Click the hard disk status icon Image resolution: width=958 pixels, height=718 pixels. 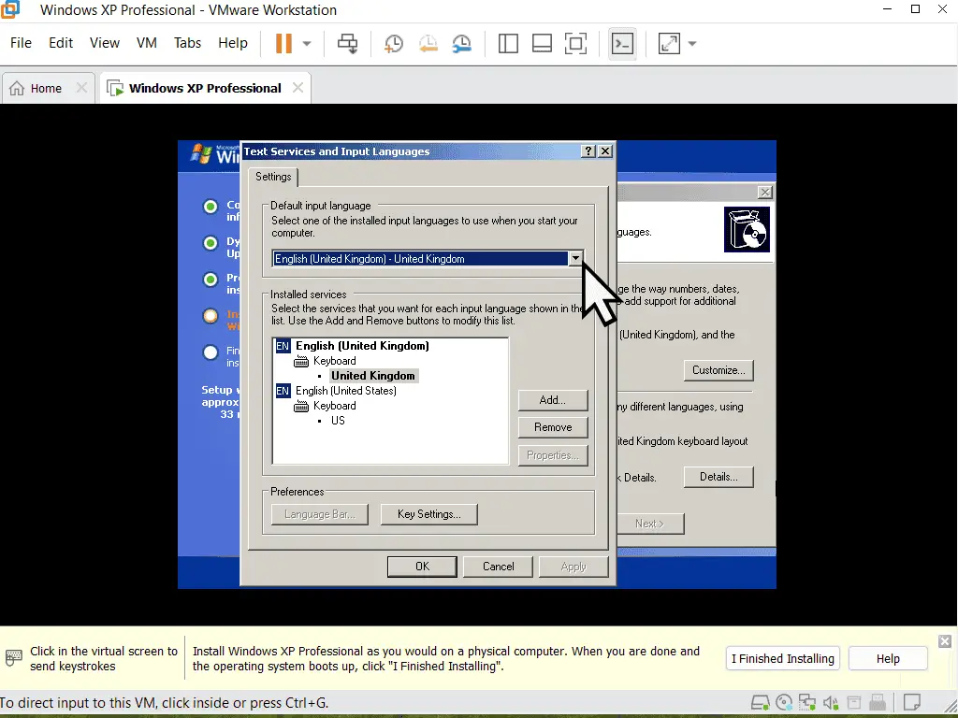760,703
